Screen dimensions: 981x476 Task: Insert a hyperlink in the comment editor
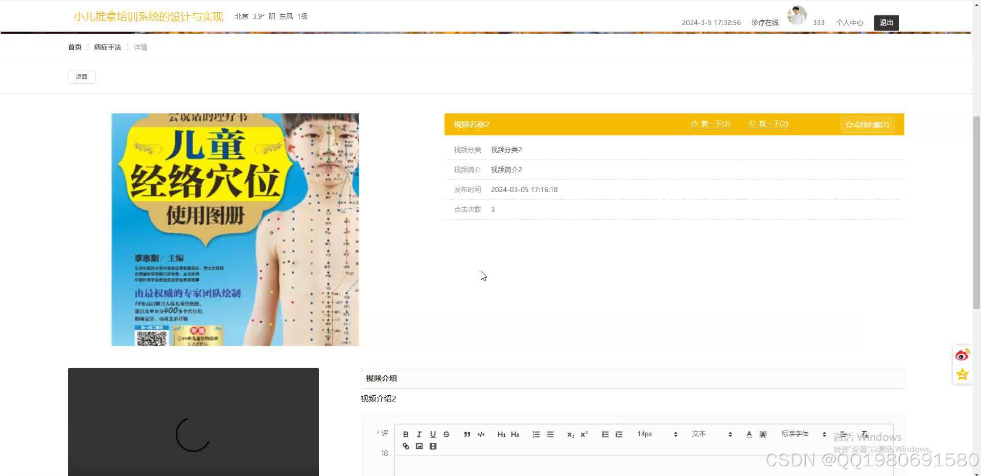point(406,446)
